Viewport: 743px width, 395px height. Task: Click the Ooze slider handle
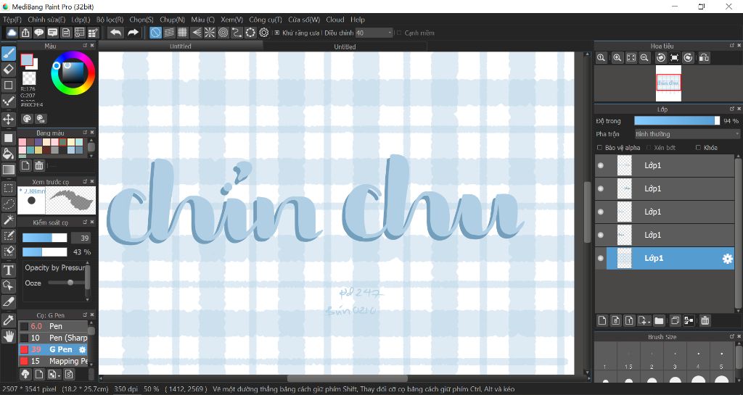coord(70,283)
